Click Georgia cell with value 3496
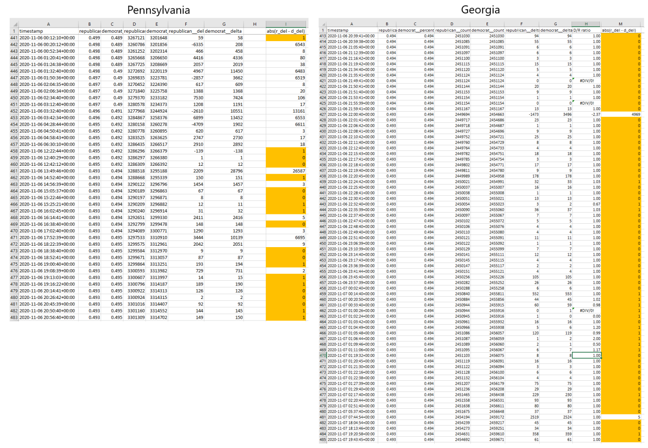Image resolution: width=648 pixels, height=448 pixels. (x=556, y=114)
